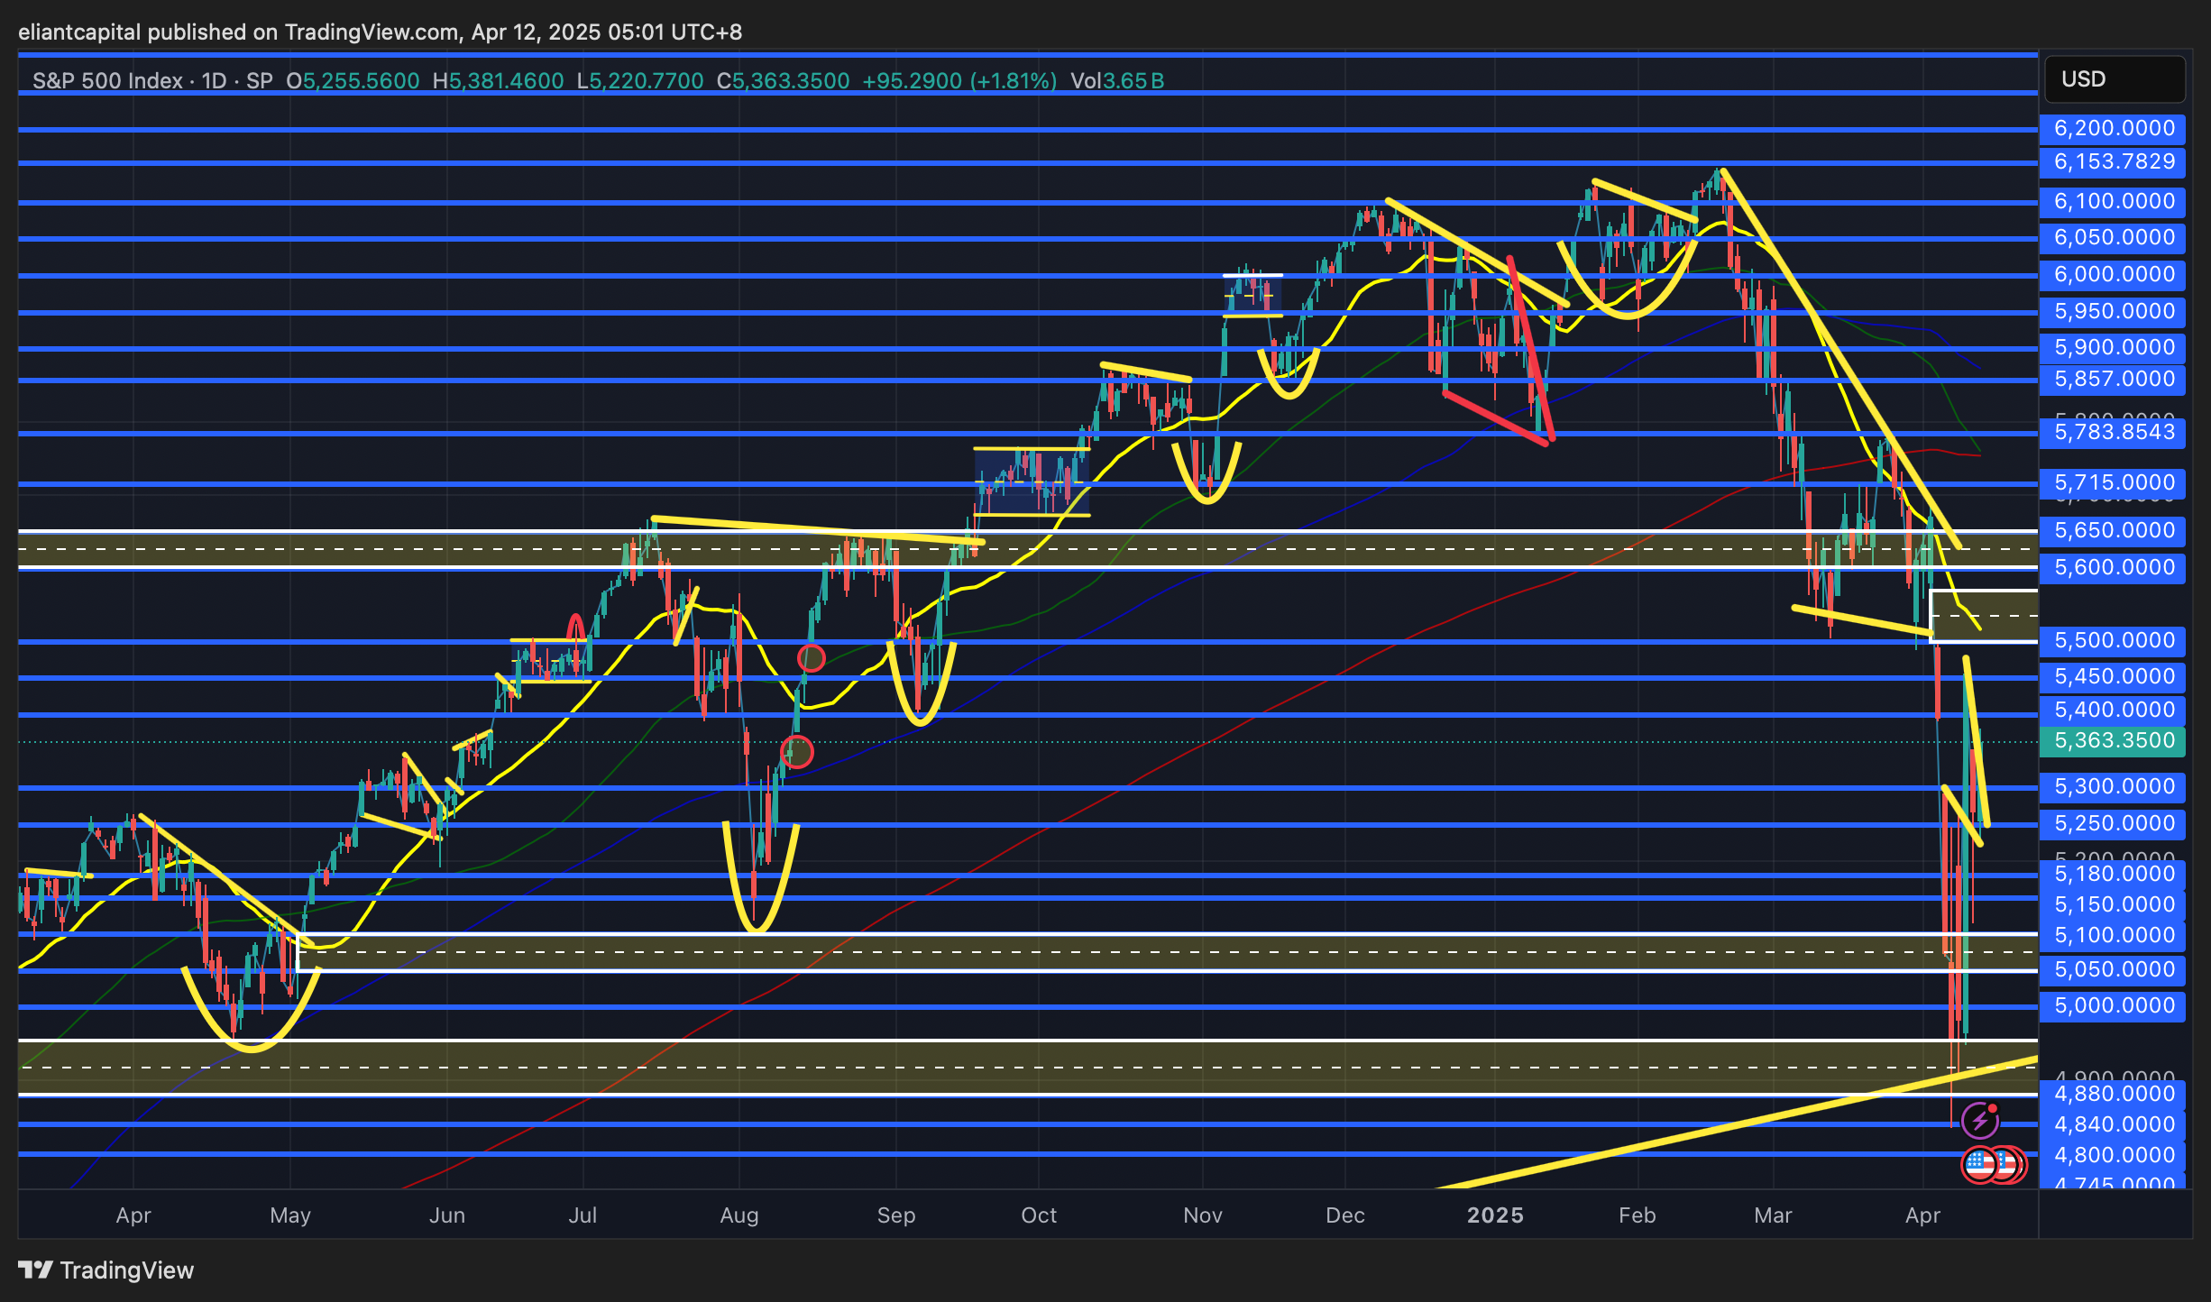Click the Aug label on time axis
The width and height of the screenshot is (2211, 1302).
(x=739, y=1215)
